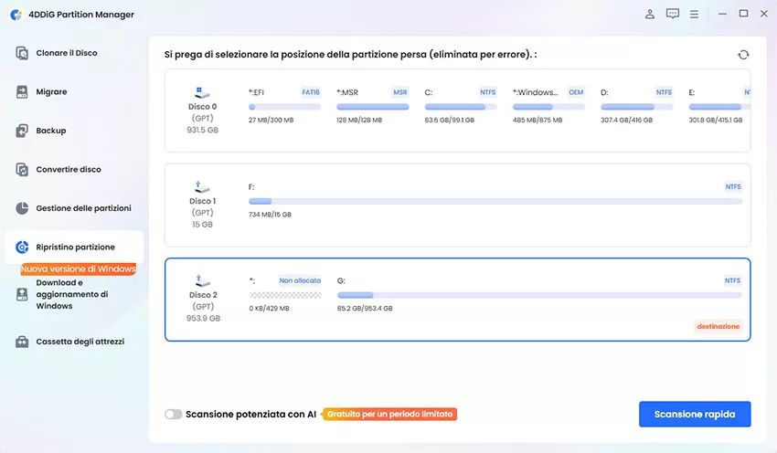Click the Migrare sidebar icon
This screenshot has height=453, width=777.
pos(23,92)
